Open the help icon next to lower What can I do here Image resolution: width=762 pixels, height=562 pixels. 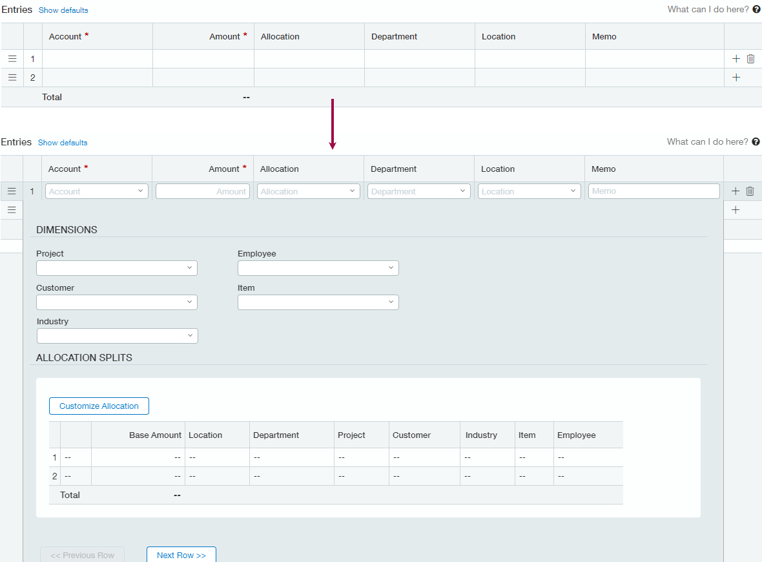[756, 141]
